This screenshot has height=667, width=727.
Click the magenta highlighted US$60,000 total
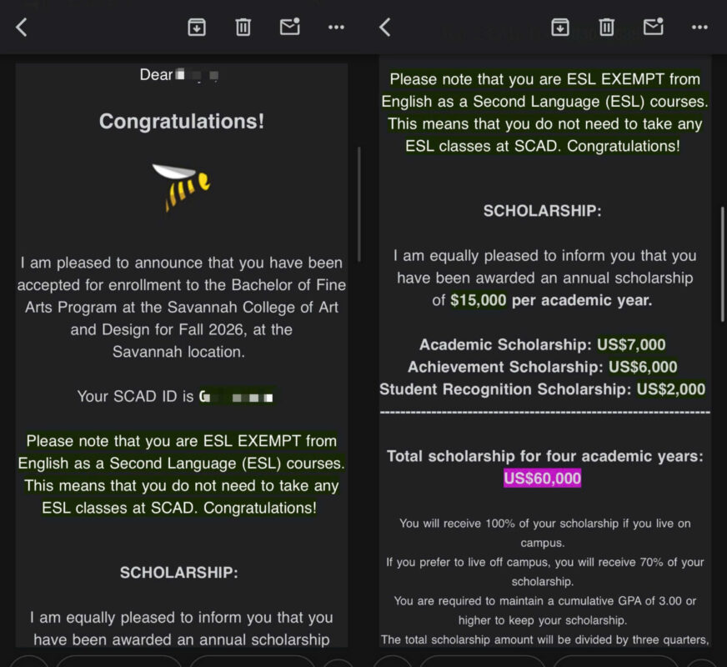(x=542, y=479)
